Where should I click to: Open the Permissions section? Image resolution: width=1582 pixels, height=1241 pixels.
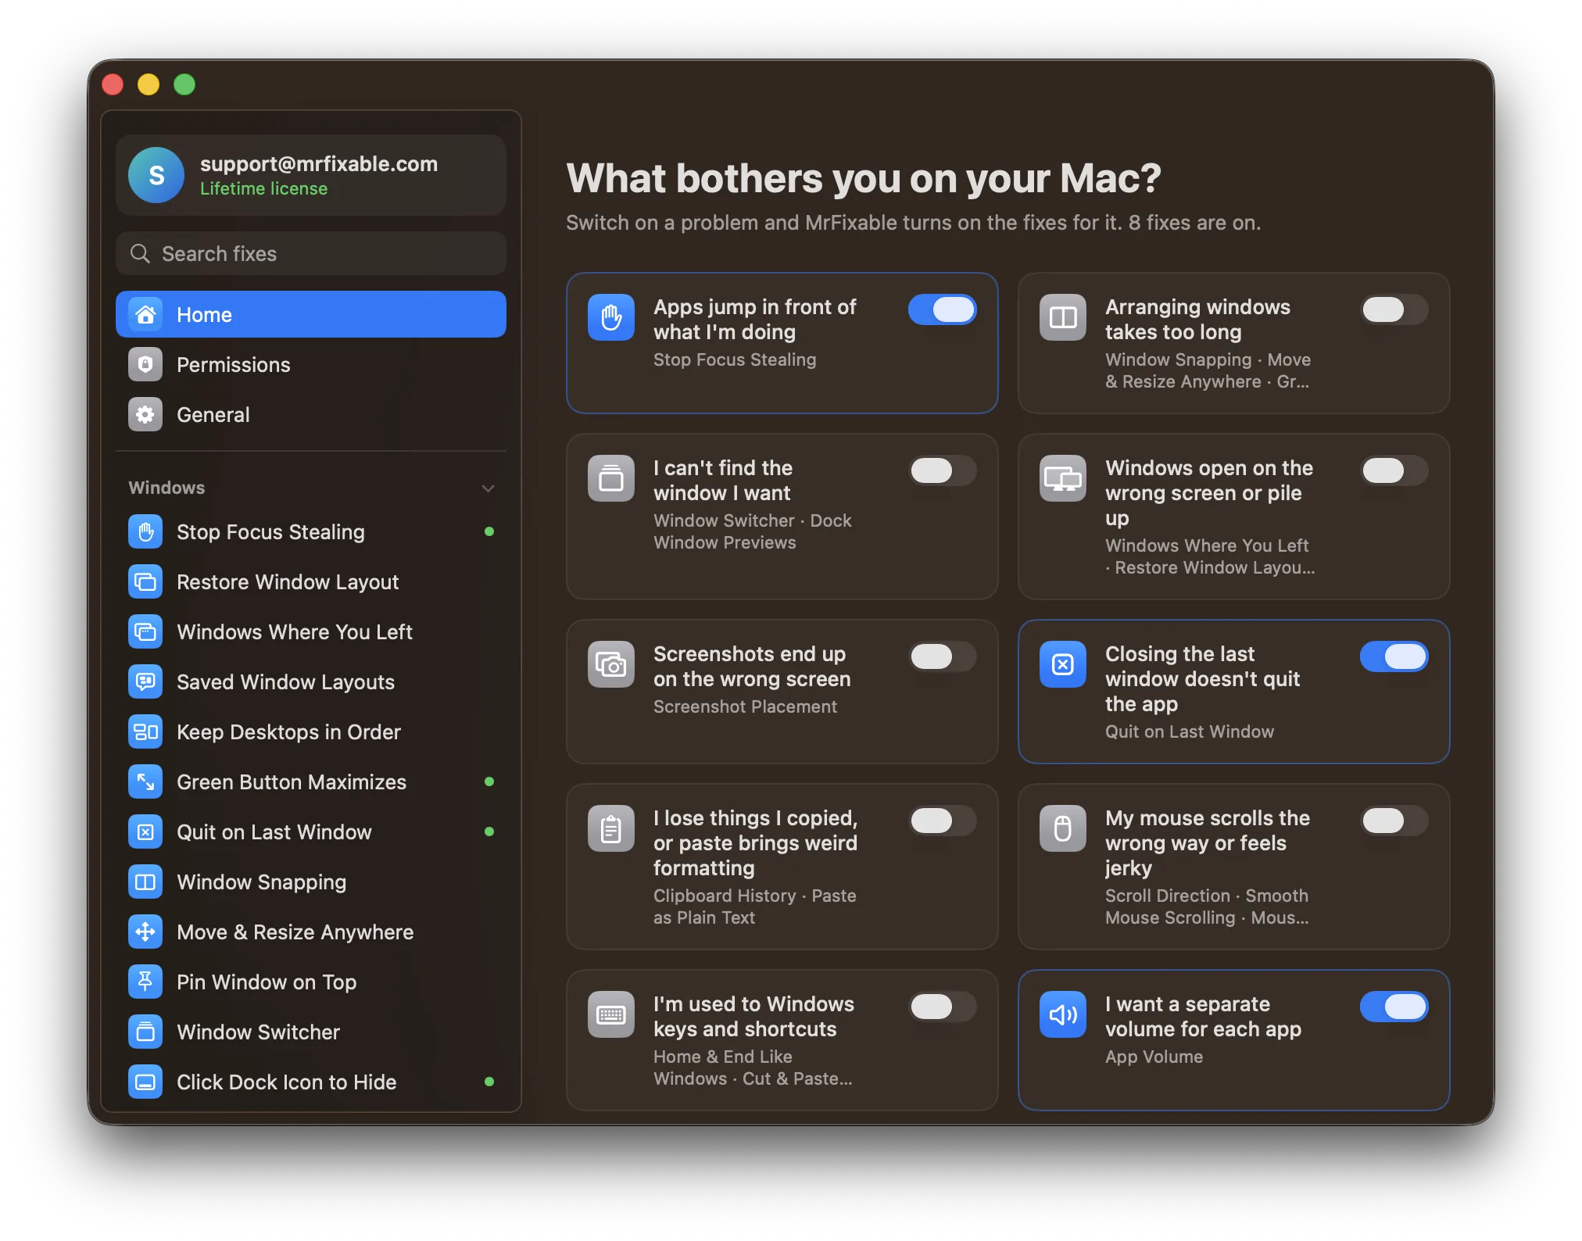[311, 364]
